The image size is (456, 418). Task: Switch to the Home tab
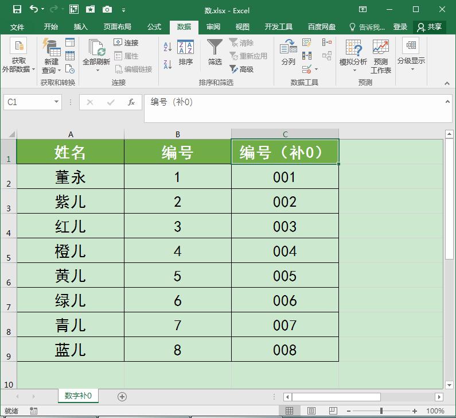pos(51,27)
